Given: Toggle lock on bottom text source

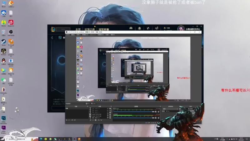Looking at the screenshot, I should tap(110, 118).
